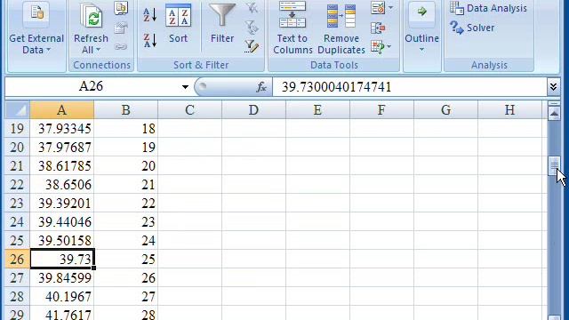
Task: Launch Text to Columns wizard
Action: (293, 28)
